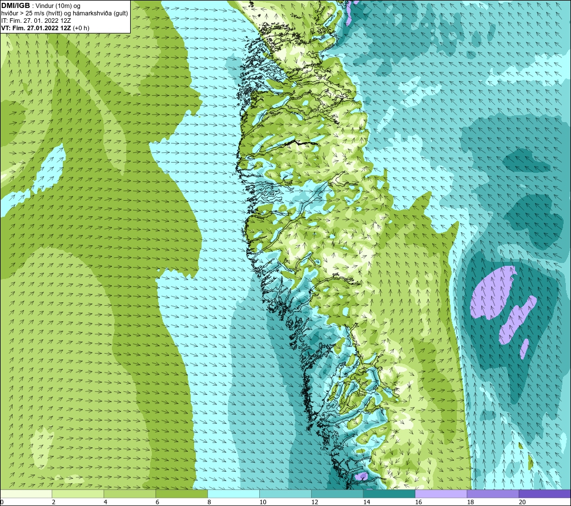
Task: Select the 8–10 m/s pale cyan swatch
Action: (x=234, y=493)
